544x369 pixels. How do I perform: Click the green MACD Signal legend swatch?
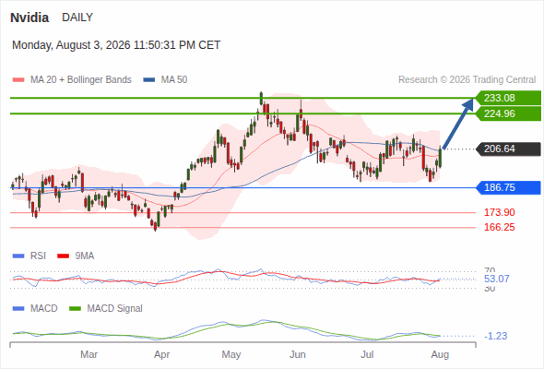[x=75, y=309]
